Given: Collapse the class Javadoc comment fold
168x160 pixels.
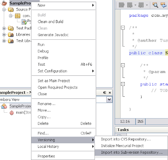Looking at the screenshot, I should point(123,28).
